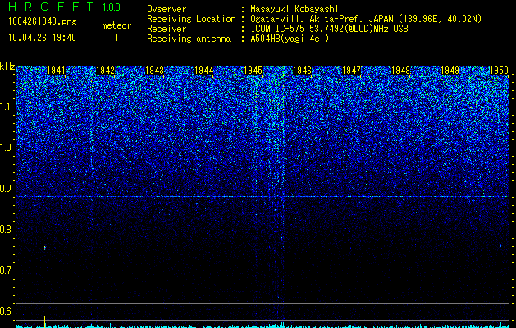Image resolution: width=516 pixels, height=328 pixels.
Task: Click the 1941 time marker
Action: [56, 71]
